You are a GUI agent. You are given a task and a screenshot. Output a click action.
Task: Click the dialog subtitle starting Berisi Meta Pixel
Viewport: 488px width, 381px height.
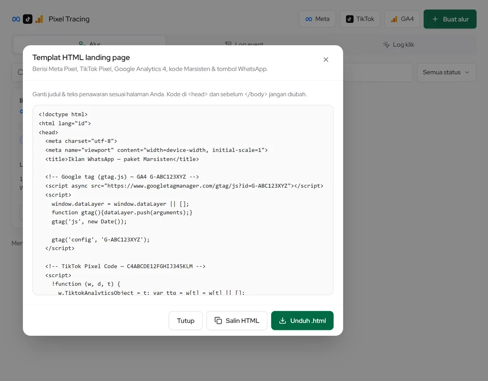click(150, 69)
